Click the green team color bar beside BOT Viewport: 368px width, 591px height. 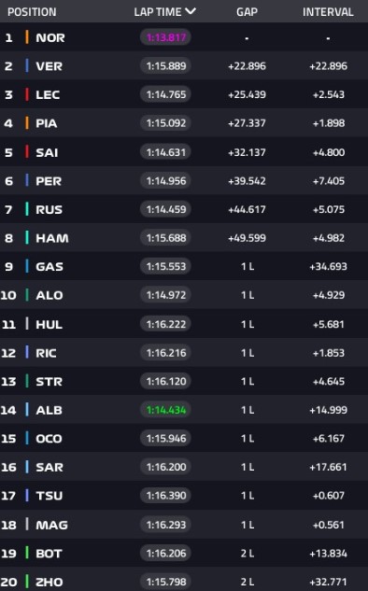pos(27,553)
